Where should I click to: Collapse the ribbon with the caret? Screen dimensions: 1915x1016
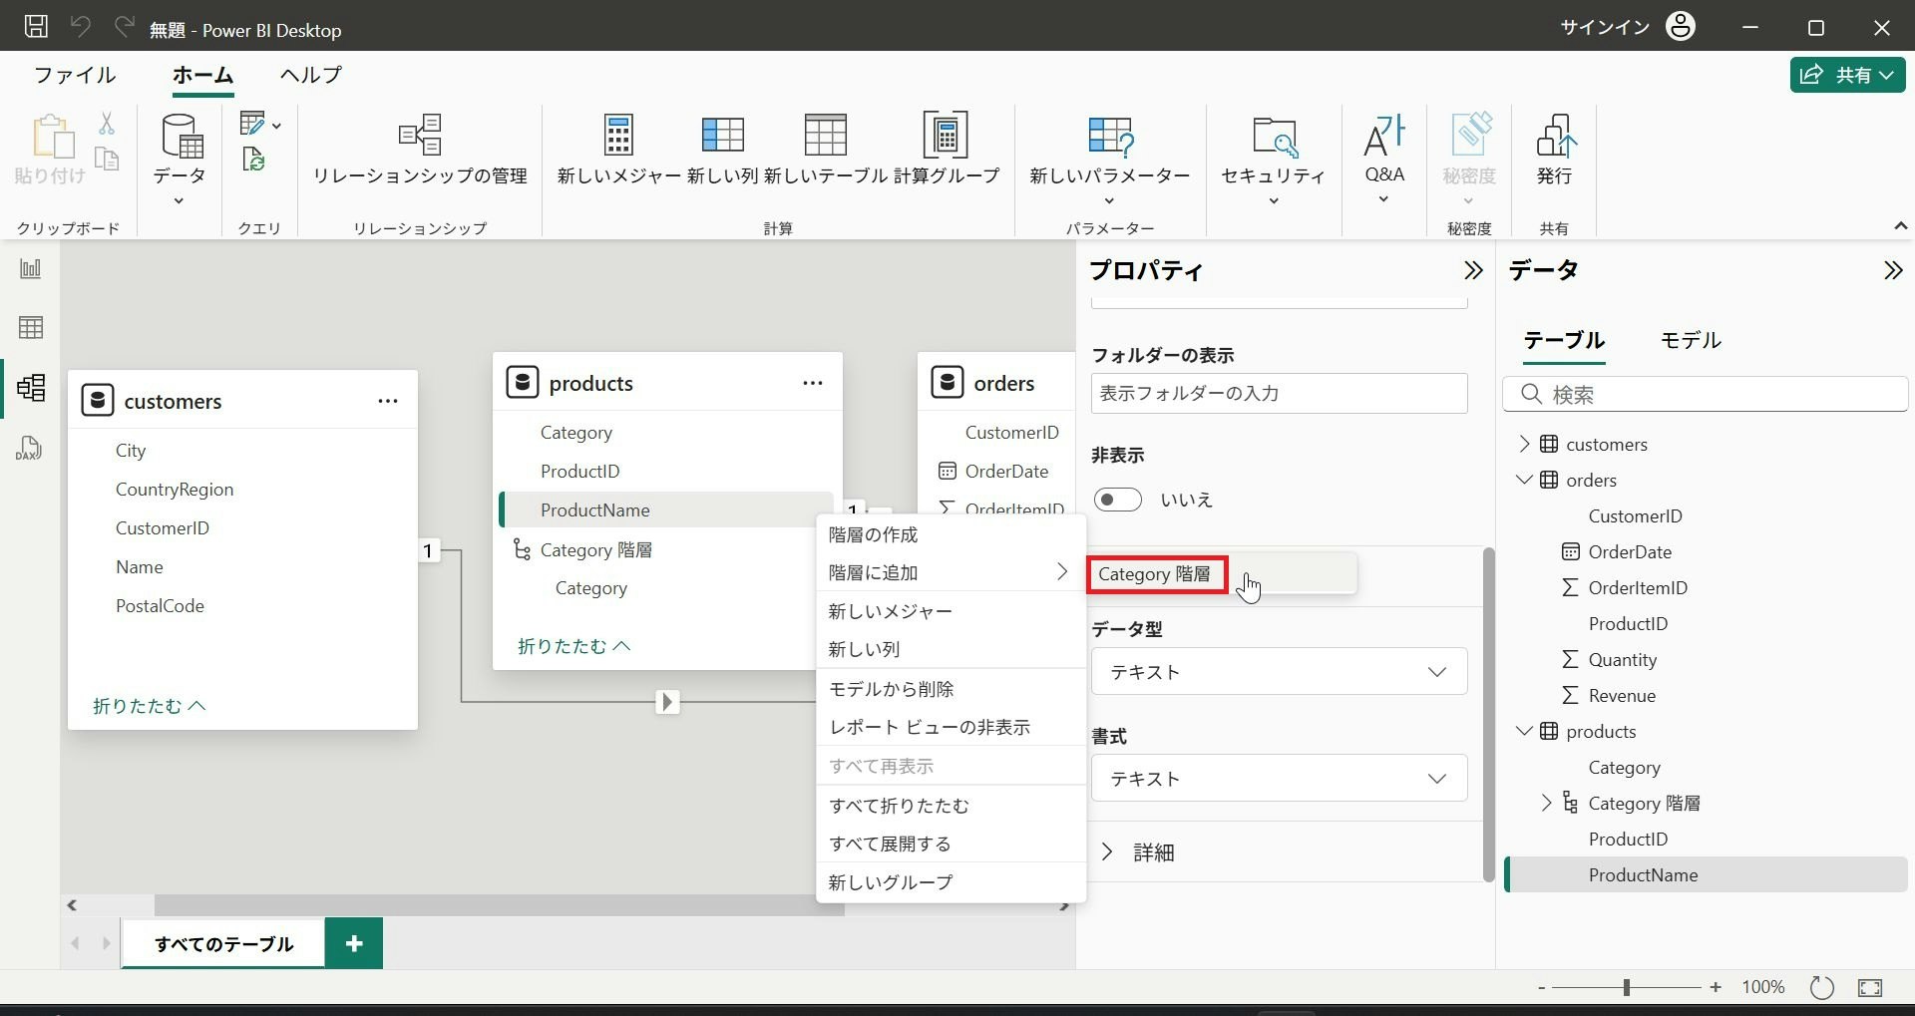tap(1900, 226)
